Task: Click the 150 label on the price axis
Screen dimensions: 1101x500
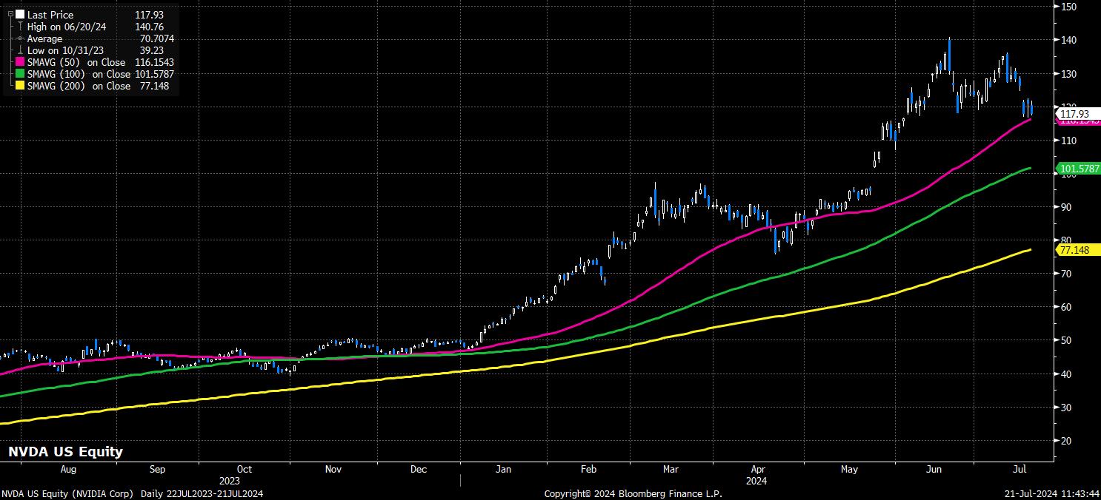Action: 1068,7
